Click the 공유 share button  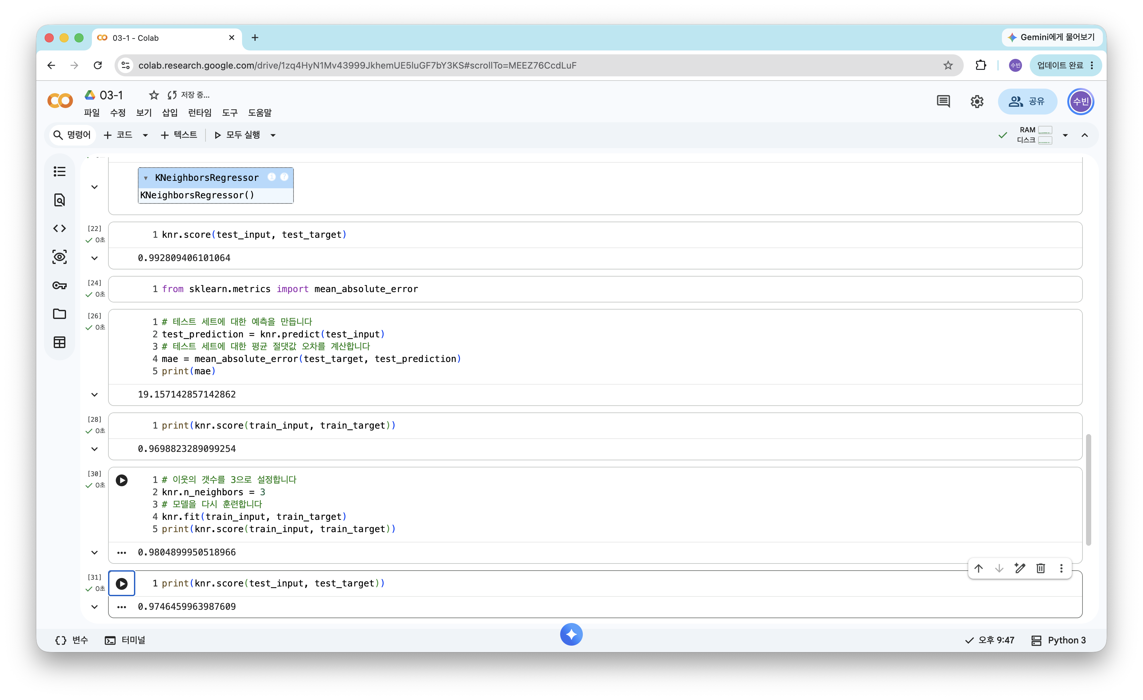pyautogui.click(x=1027, y=102)
